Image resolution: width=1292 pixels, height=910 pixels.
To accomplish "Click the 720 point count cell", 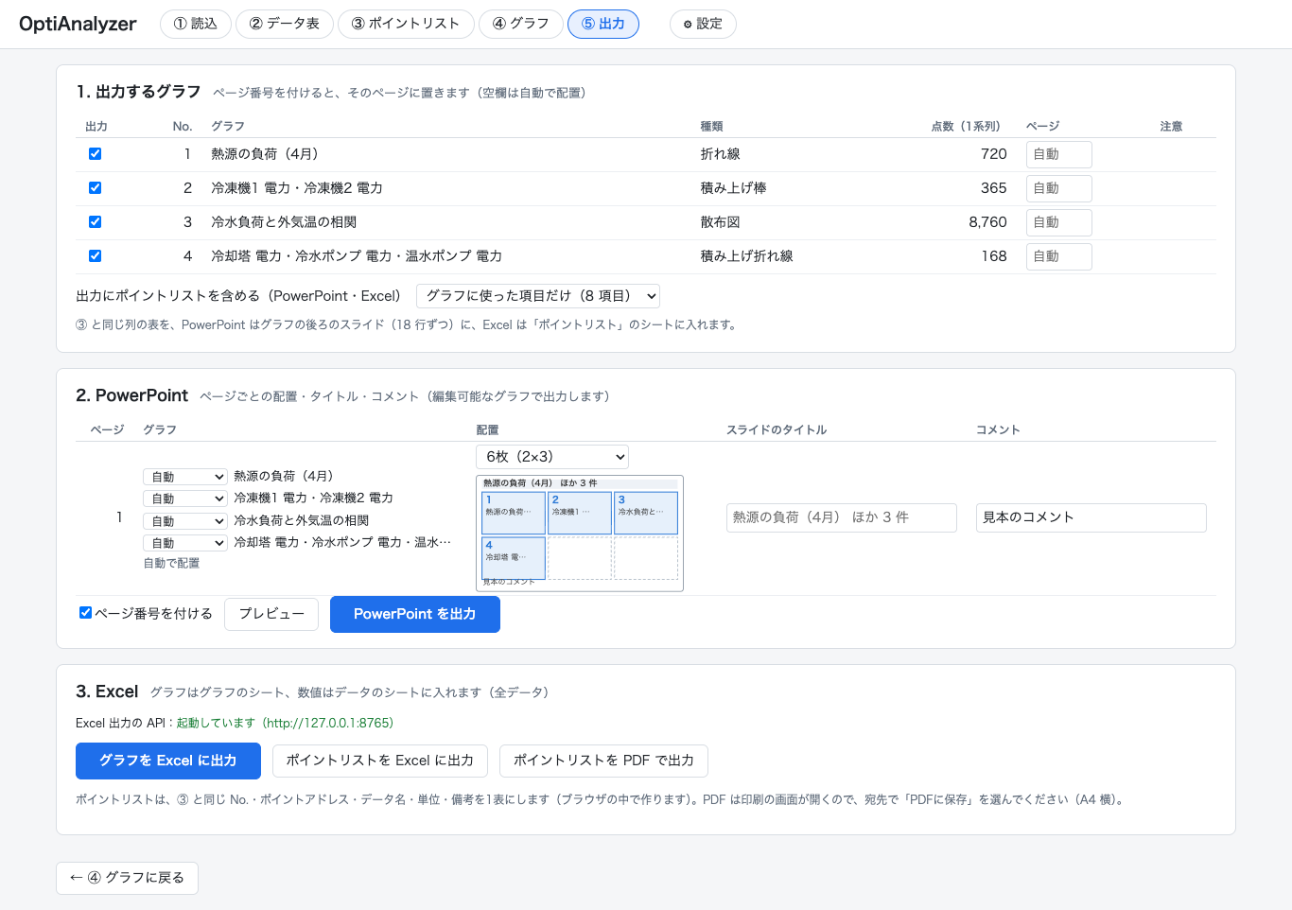I will tap(994, 154).
